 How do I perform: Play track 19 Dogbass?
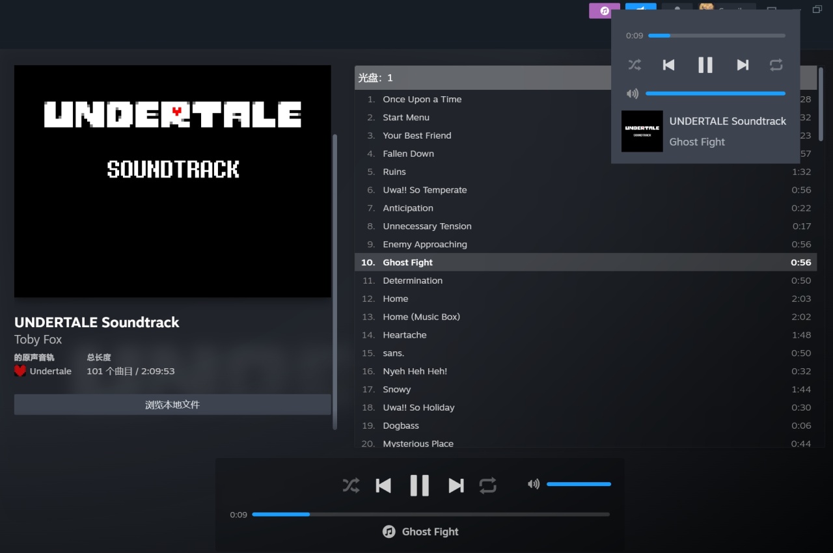pyautogui.click(x=586, y=425)
